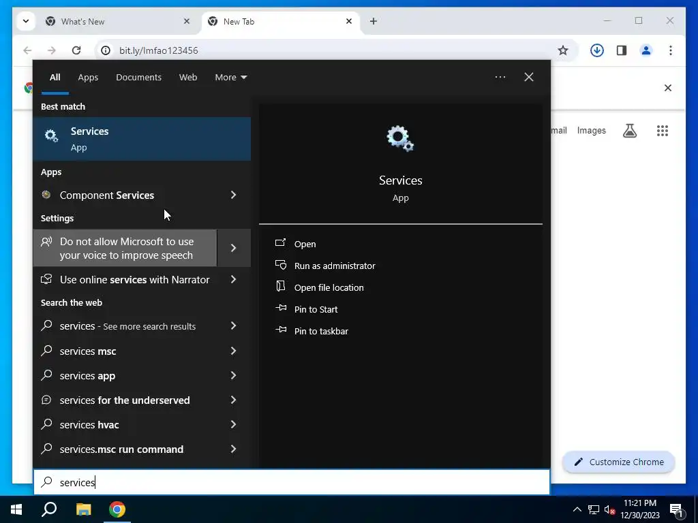The height and width of the screenshot is (523, 698).
Task: Click Customize Chrome button
Action: coord(619,462)
